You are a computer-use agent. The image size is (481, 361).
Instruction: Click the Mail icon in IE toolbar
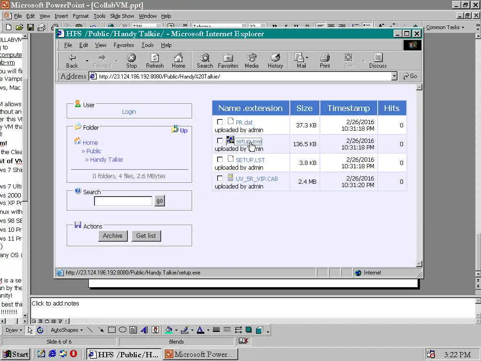point(299,61)
